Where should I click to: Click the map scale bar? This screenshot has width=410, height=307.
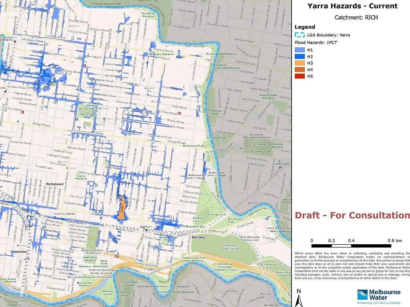351,246
